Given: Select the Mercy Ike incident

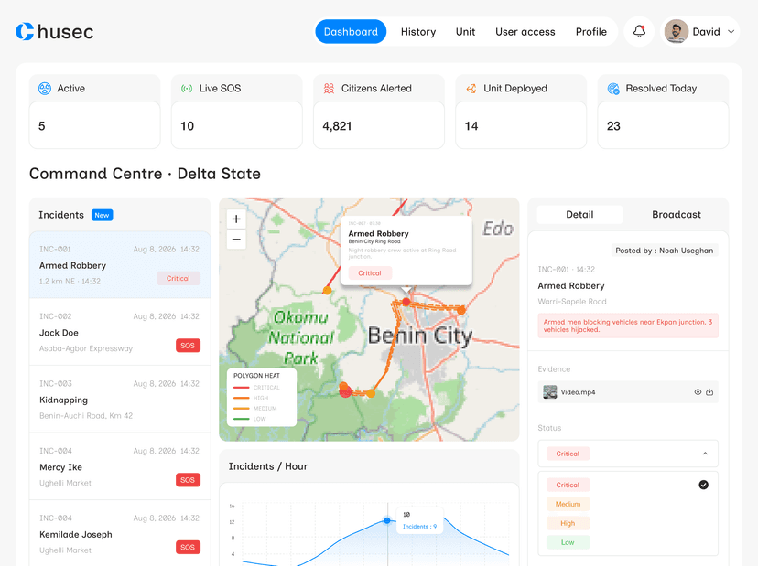Looking at the screenshot, I should (x=120, y=466).
